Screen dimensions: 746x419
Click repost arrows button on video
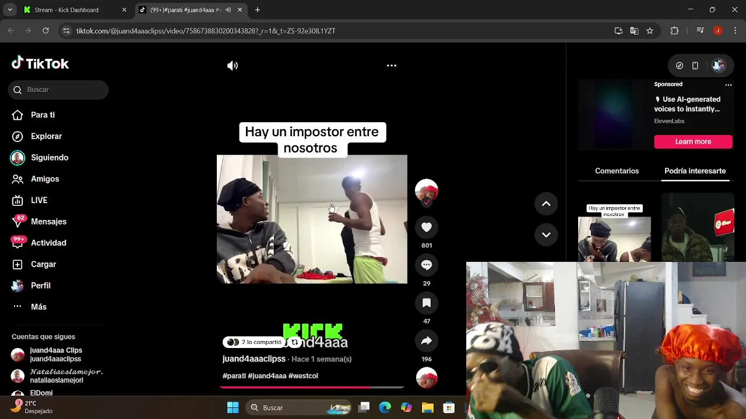295,342
